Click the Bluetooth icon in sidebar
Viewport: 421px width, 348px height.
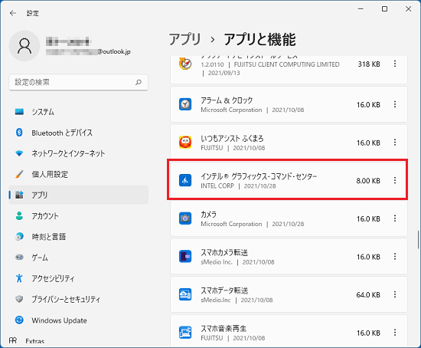pos(19,133)
